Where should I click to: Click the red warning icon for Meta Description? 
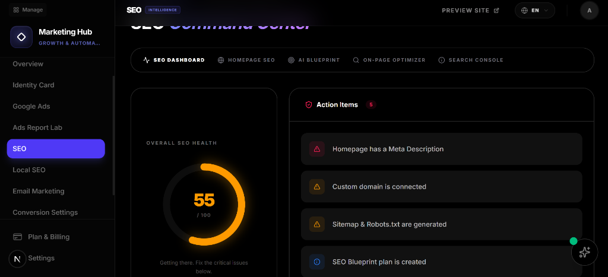point(317,149)
